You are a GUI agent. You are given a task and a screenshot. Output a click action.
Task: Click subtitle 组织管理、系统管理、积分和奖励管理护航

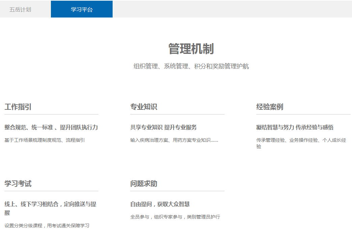[191, 66]
